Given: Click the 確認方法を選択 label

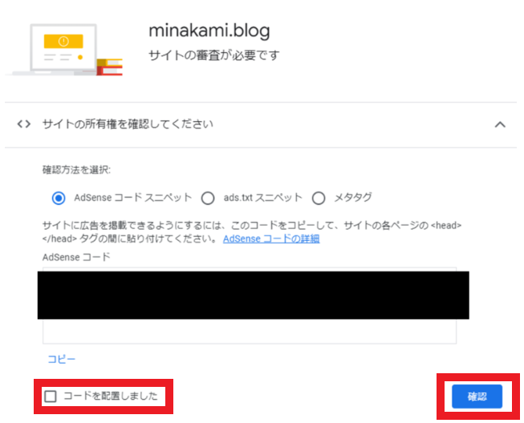Looking at the screenshot, I should pyautogui.click(x=76, y=170).
